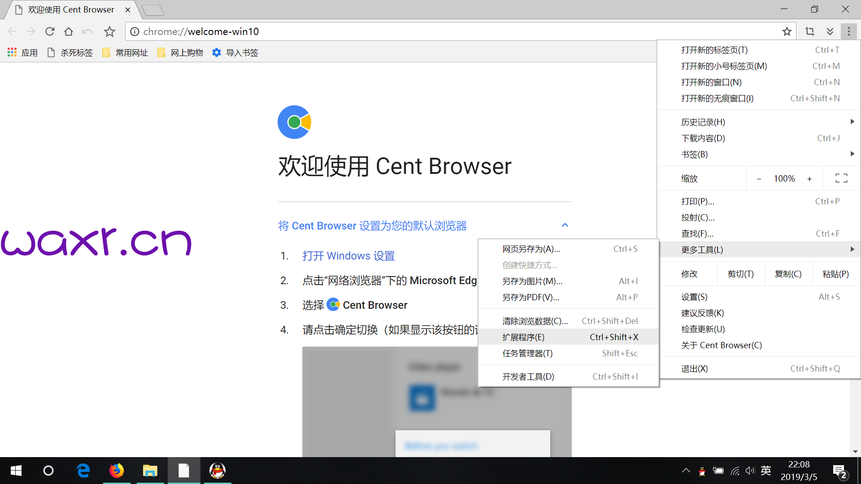861x484 pixels.
Task: Open action center notifications icon
Action: 839,471
